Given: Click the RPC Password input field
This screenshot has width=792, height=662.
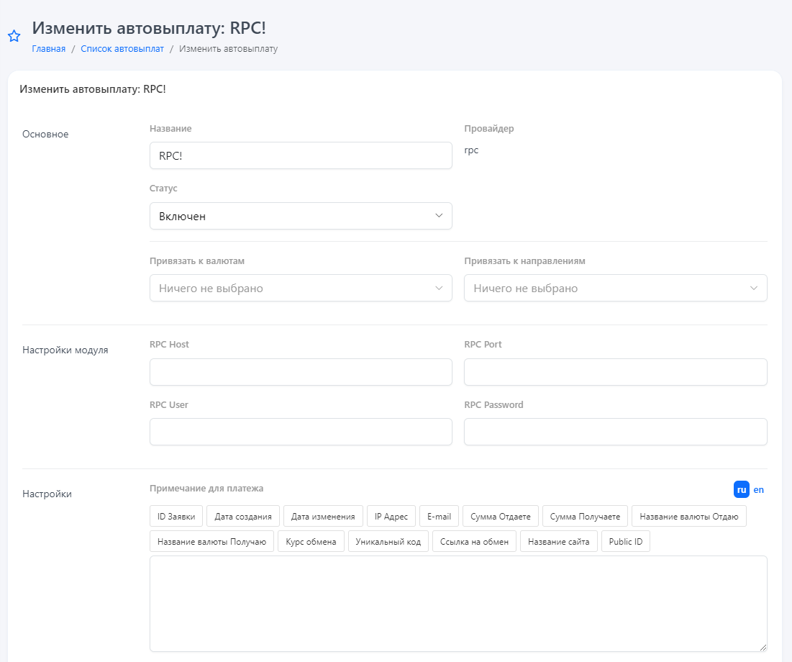Looking at the screenshot, I should tap(615, 432).
